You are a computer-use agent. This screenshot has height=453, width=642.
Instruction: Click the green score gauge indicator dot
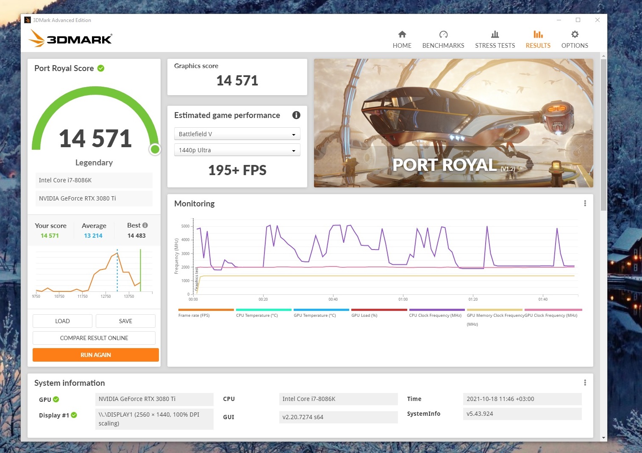point(155,149)
